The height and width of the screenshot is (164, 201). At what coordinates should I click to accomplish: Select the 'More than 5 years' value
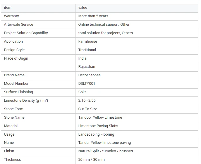93,16
